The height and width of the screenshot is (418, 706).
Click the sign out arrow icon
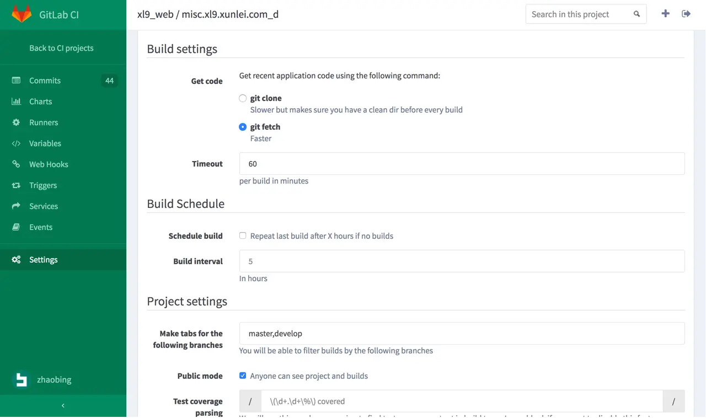coord(686,14)
